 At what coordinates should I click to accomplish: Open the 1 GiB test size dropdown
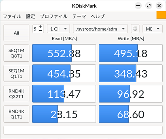pos(58,29)
